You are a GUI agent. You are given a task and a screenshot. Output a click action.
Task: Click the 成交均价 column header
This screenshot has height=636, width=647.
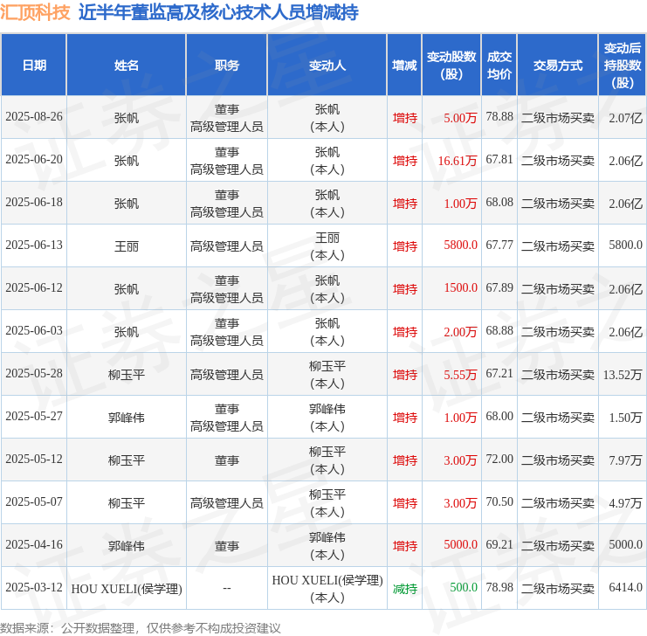tap(499, 66)
